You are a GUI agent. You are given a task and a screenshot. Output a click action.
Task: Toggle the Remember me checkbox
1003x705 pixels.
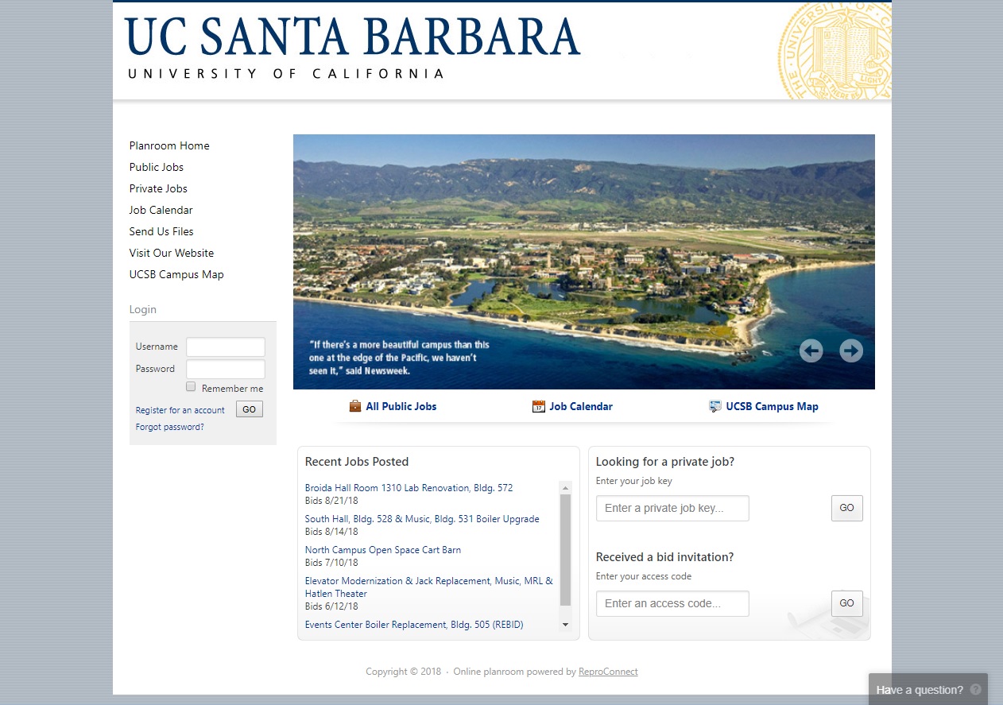coord(191,387)
